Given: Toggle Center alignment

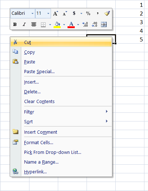Looking at the screenshot, I should [34, 25].
